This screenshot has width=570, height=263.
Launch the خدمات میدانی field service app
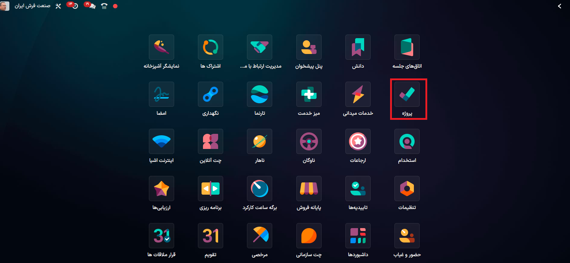[358, 94]
